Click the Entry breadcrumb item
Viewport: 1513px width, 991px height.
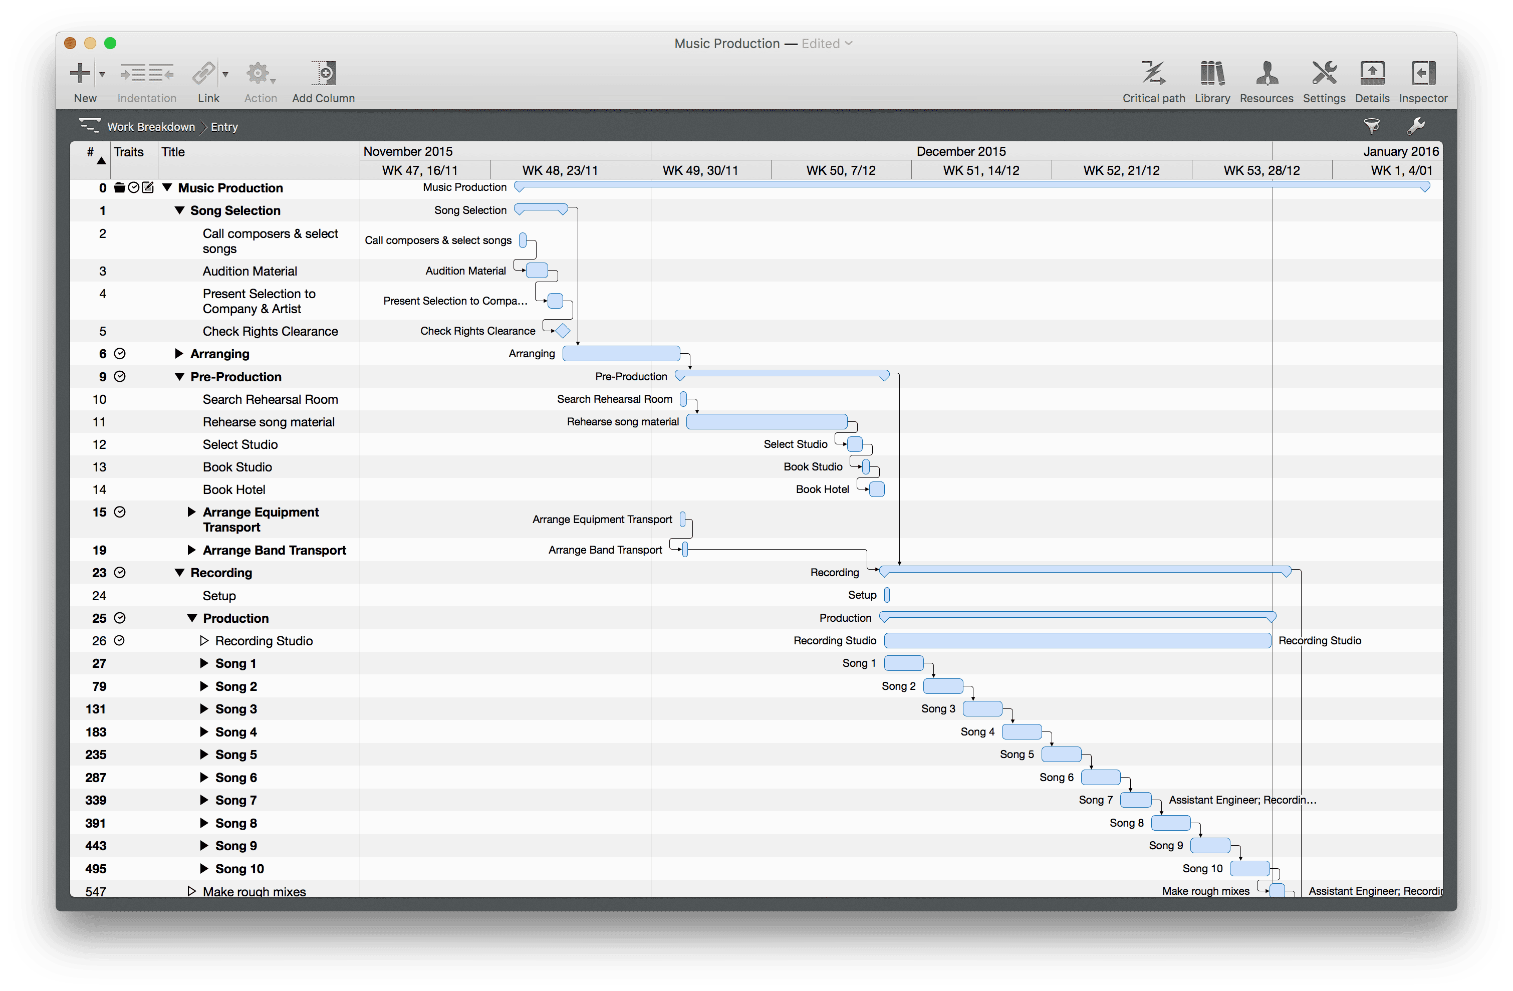click(x=224, y=127)
